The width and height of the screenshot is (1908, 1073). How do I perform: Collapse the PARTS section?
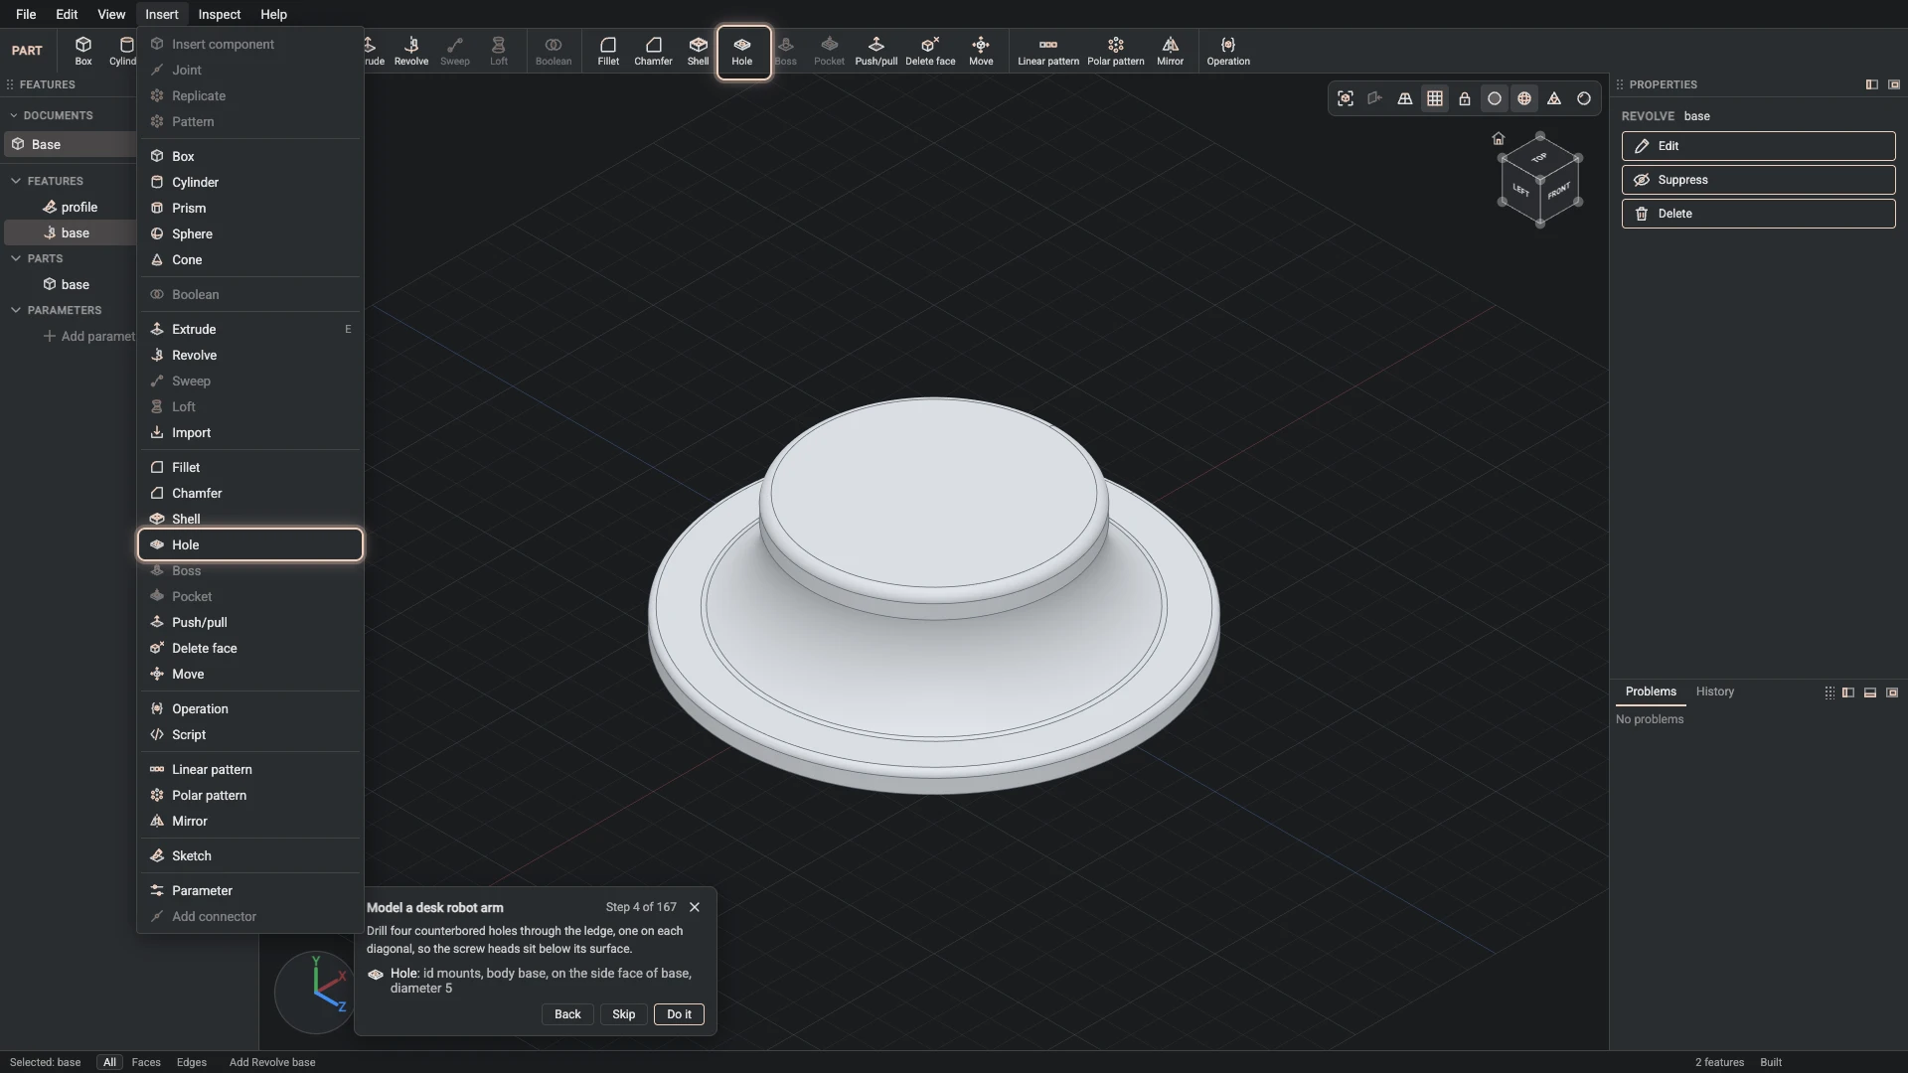[16, 258]
